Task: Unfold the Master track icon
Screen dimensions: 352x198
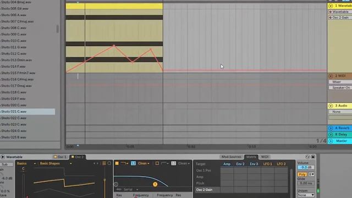Action: tap(331, 141)
